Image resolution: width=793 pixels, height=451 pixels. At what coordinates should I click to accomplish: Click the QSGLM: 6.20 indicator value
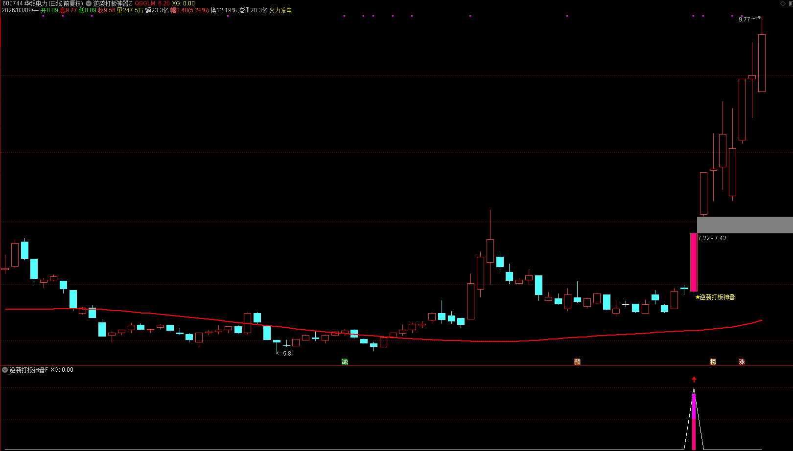tap(152, 3)
